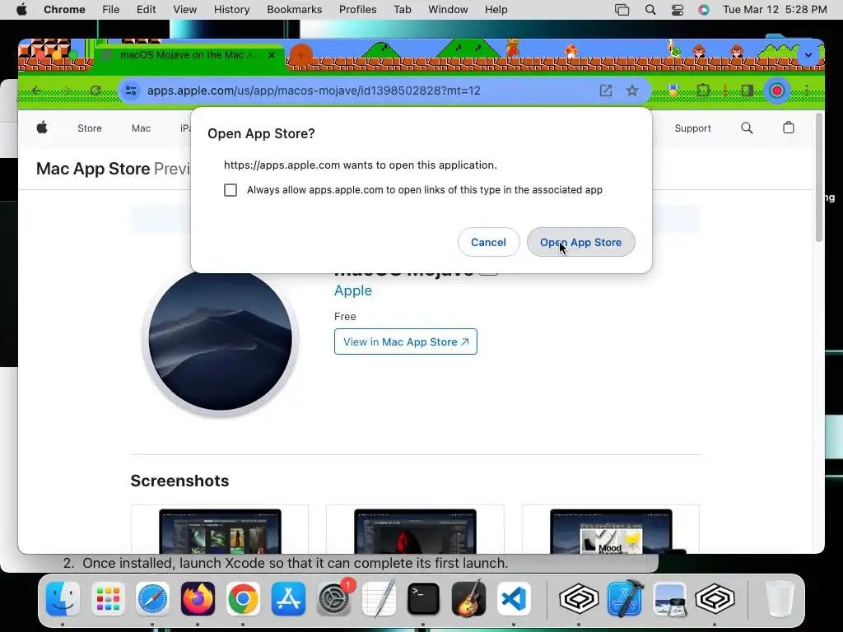Open Preview from the Dock
Screen dimensions: 843x632
point(670,599)
